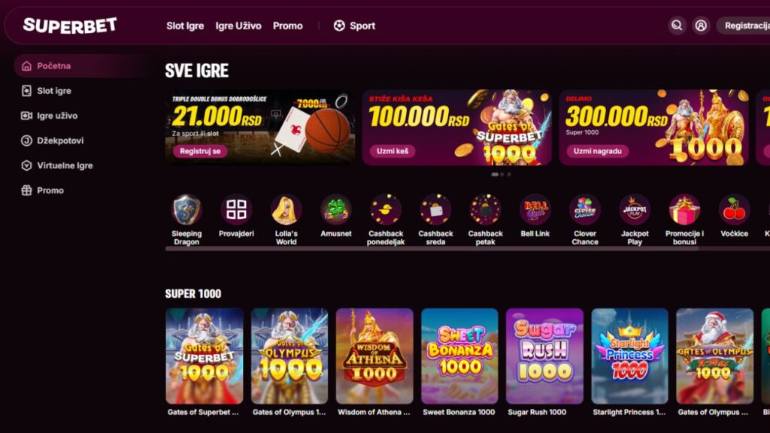Open the Bell Link category icon
The image size is (770, 433).
pos(535,210)
